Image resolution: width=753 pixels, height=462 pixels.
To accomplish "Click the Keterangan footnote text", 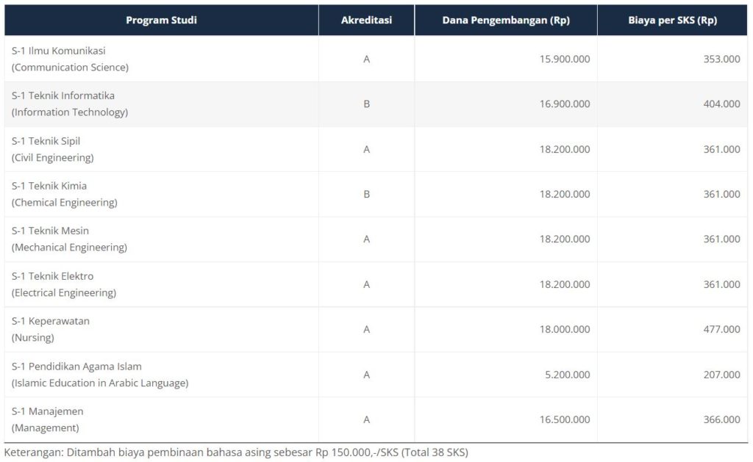I will [x=235, y=452].
